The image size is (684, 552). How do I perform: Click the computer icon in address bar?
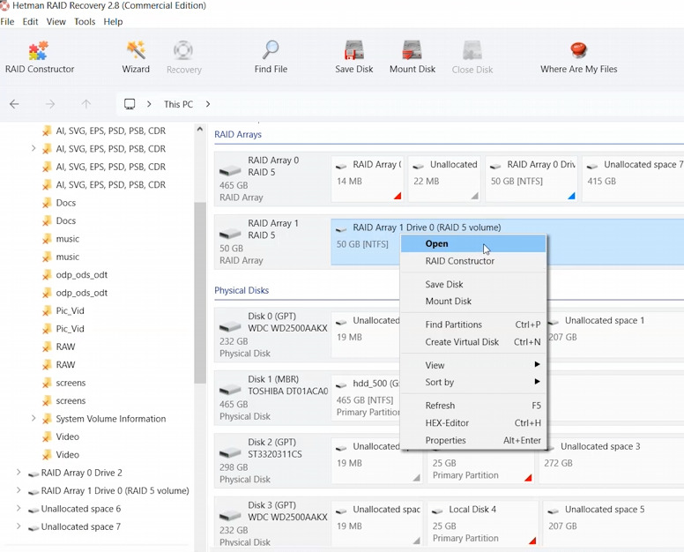pos(130,104)
